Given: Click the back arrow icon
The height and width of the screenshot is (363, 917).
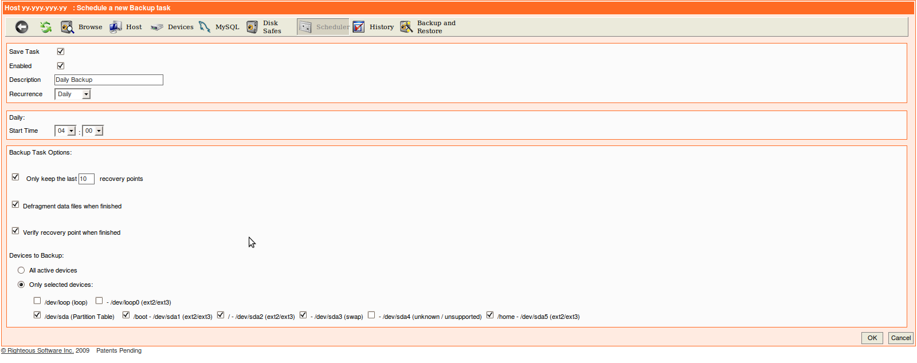Looking at the screenshot, I should (22, 27).
